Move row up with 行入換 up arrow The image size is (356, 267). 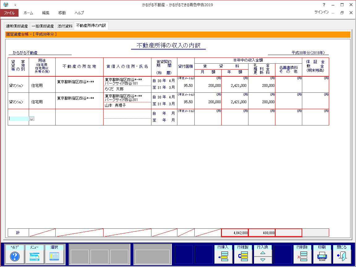263,253
